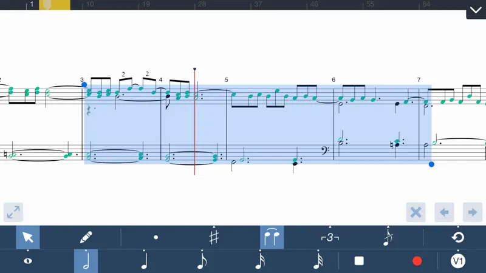Select the arrow selection tool
486x273 pixels.
point(28,237)
